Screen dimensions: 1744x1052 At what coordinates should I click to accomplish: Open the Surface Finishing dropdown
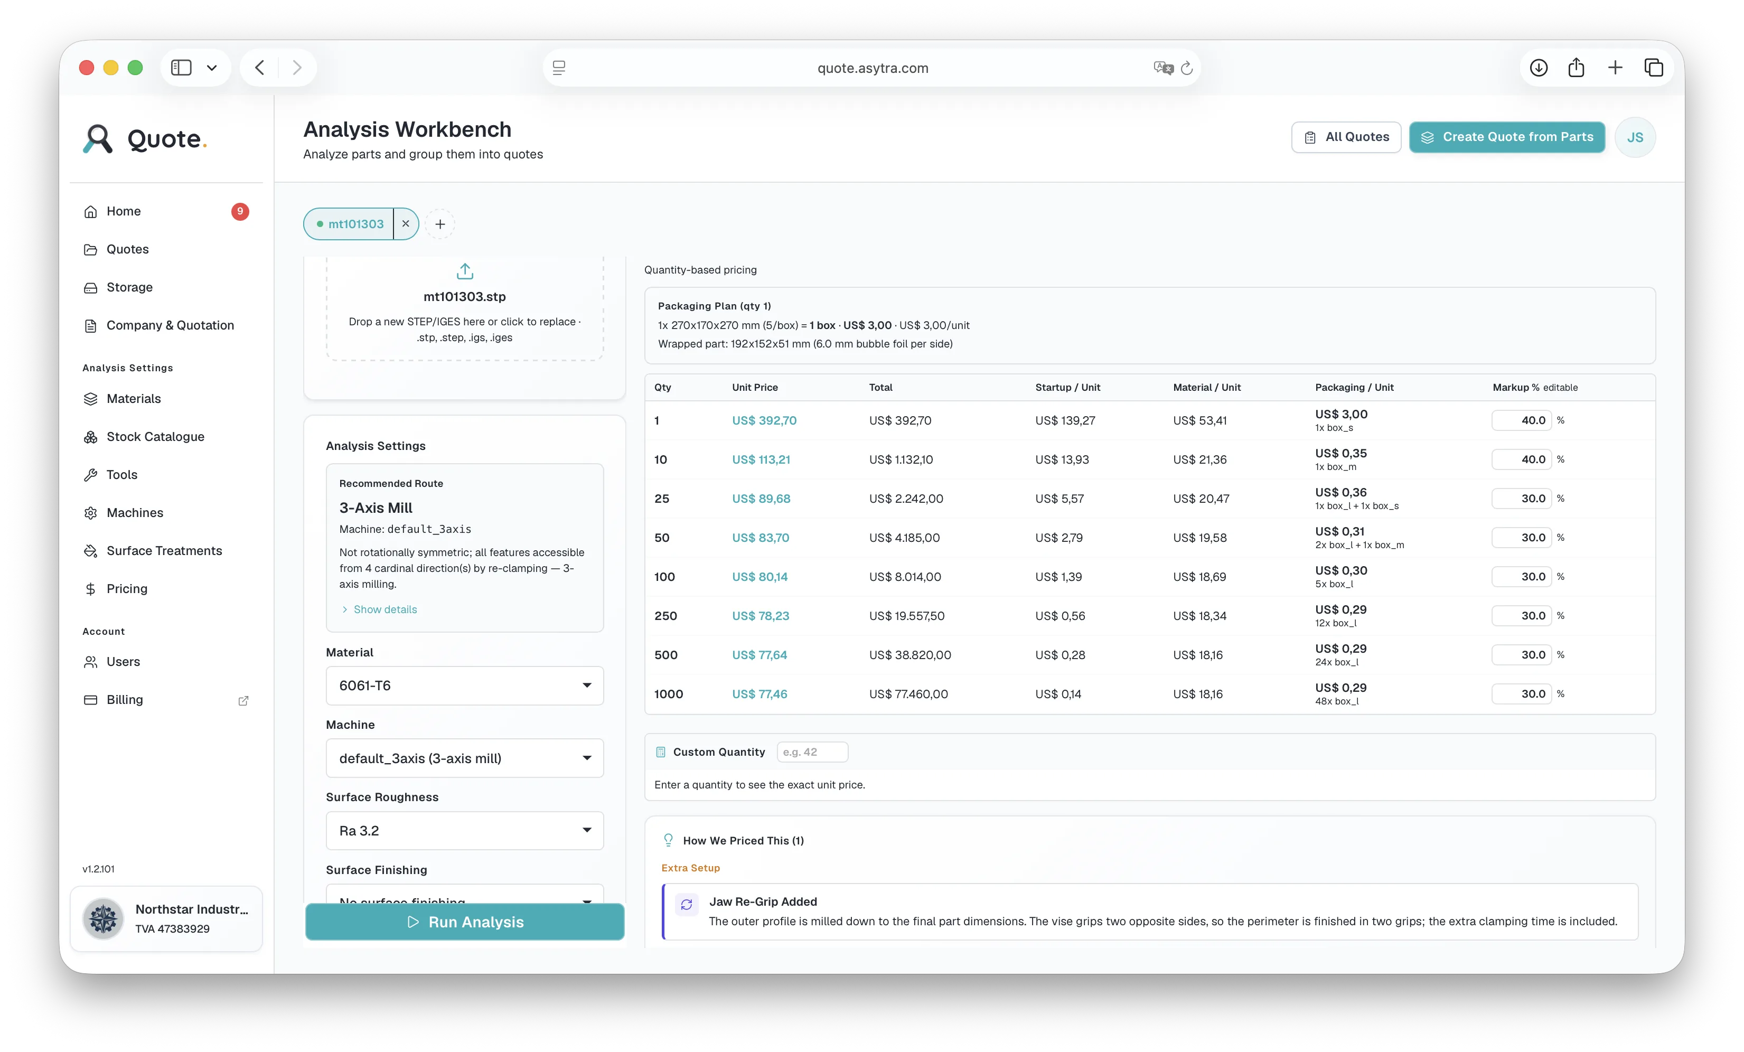(464, 894)
